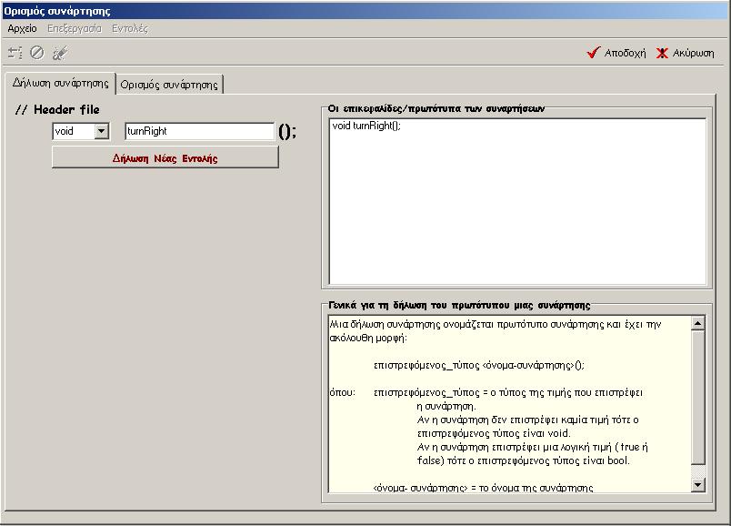Click the eraser-like toolbar icon
The width and height of the screenshot is (731, 526).
pyautogui.click(x=60, y=53)
